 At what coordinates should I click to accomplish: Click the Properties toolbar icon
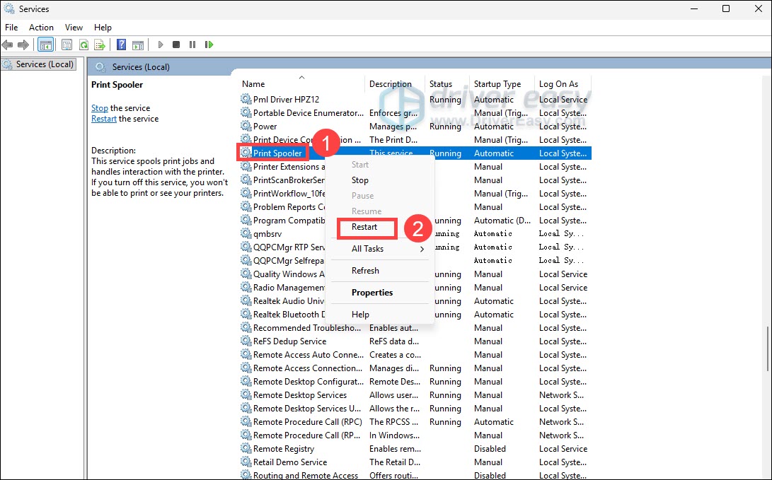pos(67,45)
